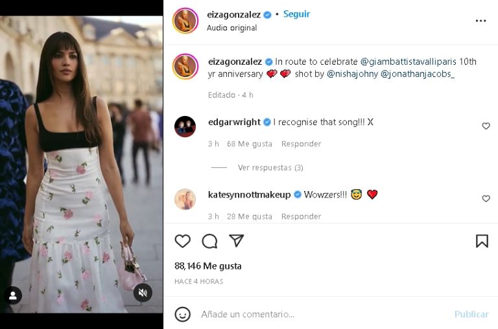
Task: Open edgarwright's profile avatar
Action: (x=185, y=126)
